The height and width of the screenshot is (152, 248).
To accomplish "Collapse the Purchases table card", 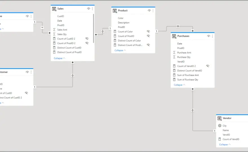I will tap(179, 85).
